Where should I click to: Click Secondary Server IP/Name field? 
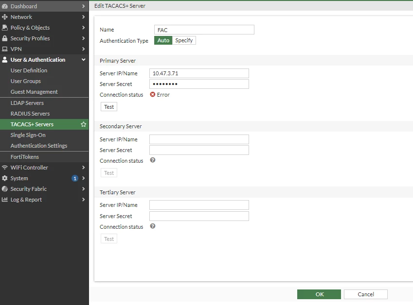coord(199,139)
